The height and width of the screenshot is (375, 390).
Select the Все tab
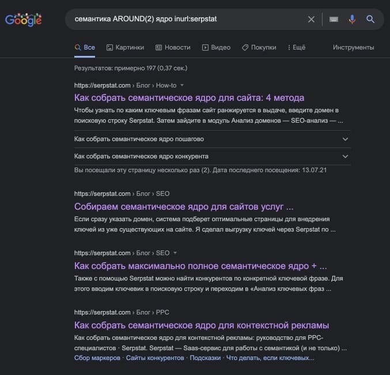coord(85,47)
